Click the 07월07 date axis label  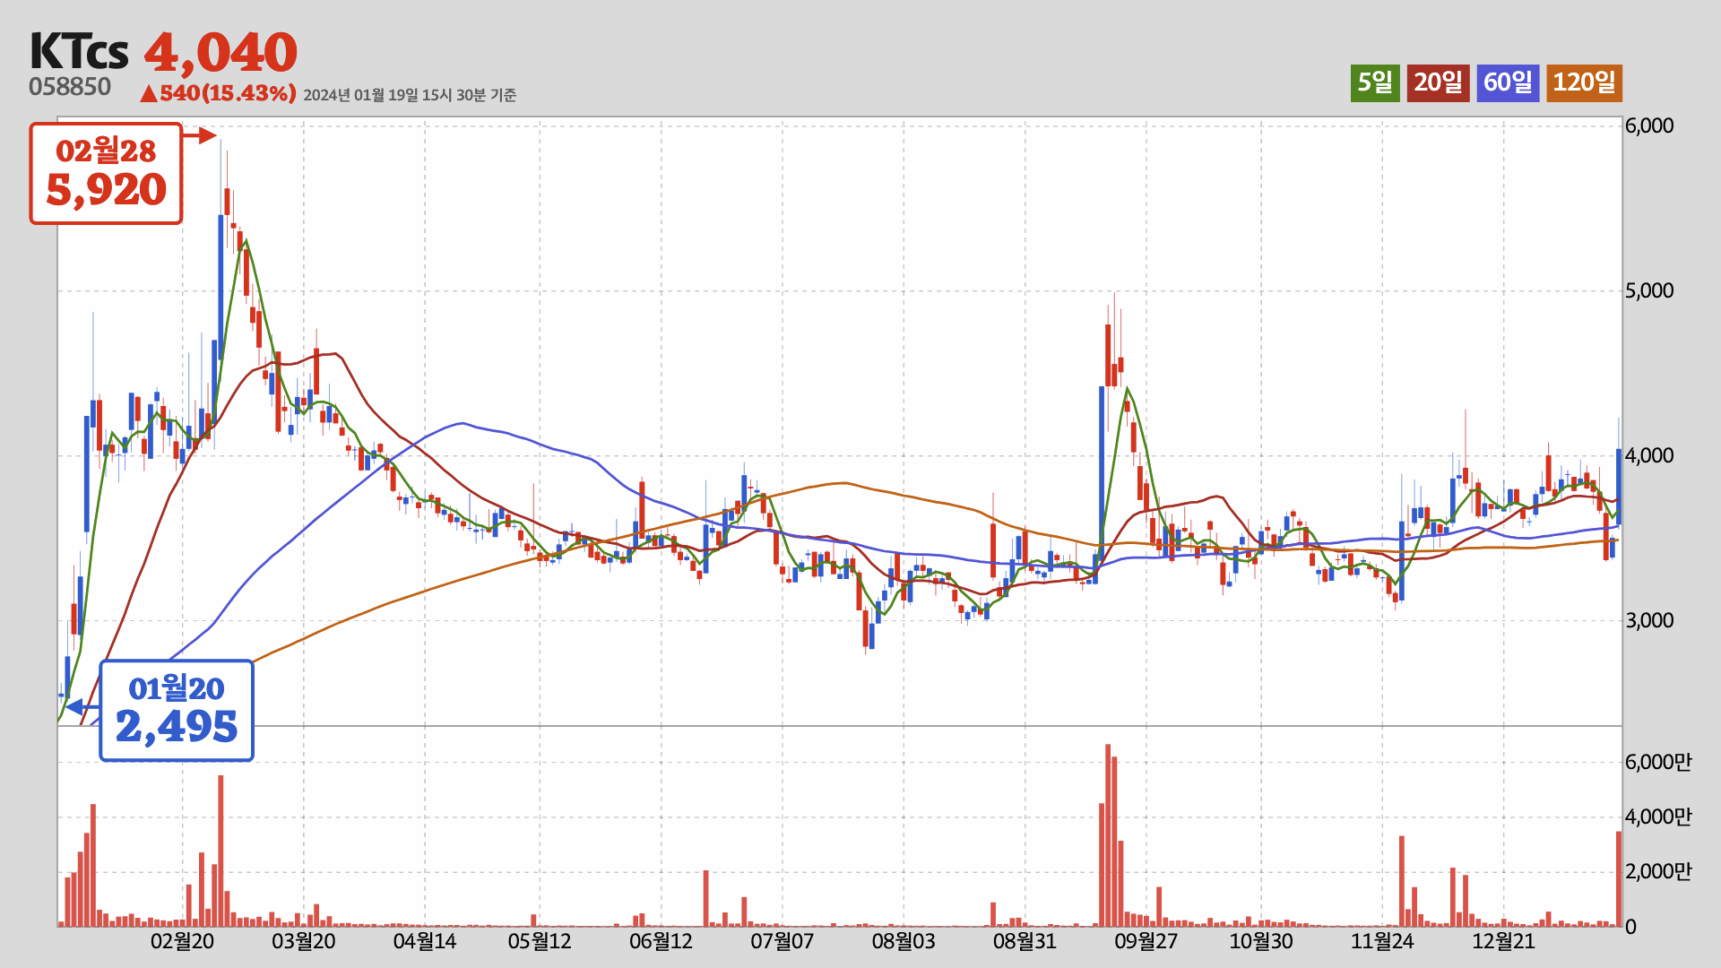click(x=783, y=942)
